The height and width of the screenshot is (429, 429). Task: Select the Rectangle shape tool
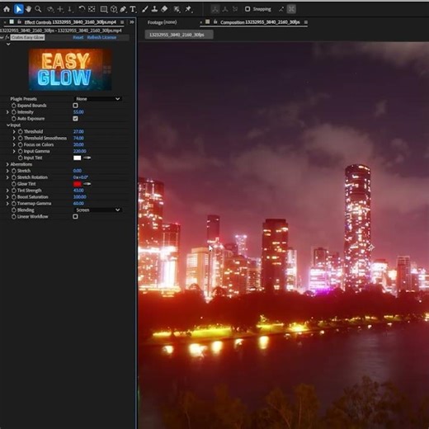104,9
